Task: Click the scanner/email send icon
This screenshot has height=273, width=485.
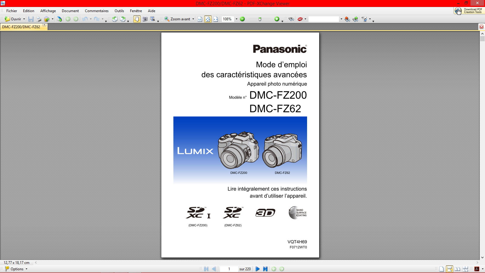Action: (47, 19)
